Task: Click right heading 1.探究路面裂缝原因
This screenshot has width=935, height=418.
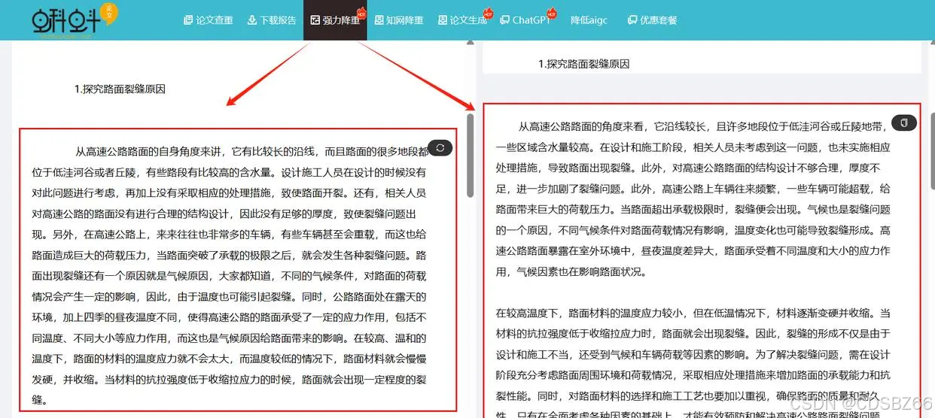Action: [583, 64]
